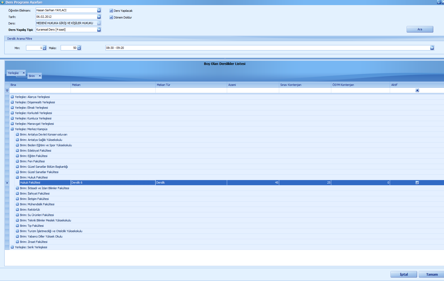Screen dimensions: 444x281
Task: Click the row indicator arrow for Derslik 6
Action: tap(7, 183)
